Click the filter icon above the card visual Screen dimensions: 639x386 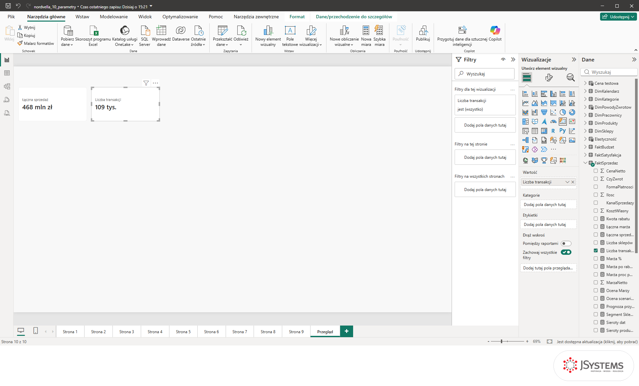(146, 83)
